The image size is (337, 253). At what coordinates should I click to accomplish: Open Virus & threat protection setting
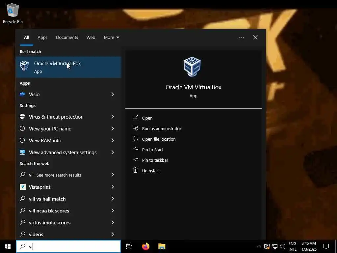(x=68, y=117)
